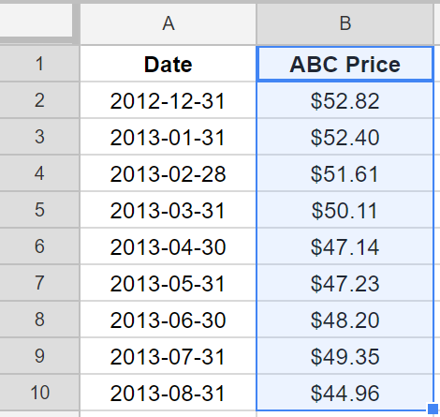Click the ABC Price header cell
This screenshot has height=417, width=440.
[x=345, y=64]
